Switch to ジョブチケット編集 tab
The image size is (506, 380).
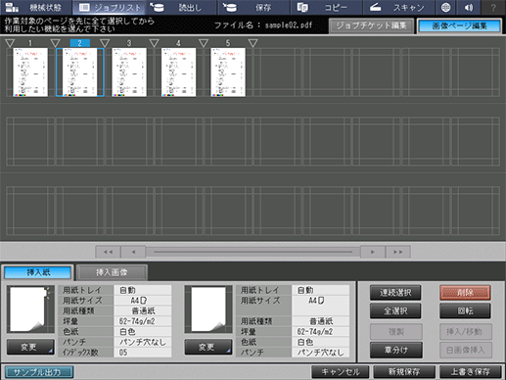[371, 25]
